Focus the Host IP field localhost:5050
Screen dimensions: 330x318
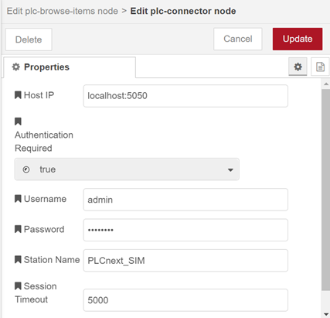point(185,96)
